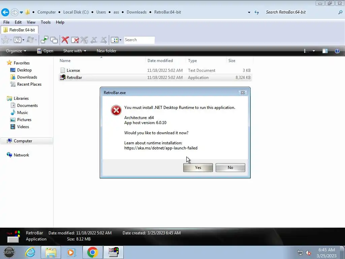Screen dimensions: 345x259
Task: Open Windows Media Player from taskbar
Action: pyautogui.click(x=71, y=252)
